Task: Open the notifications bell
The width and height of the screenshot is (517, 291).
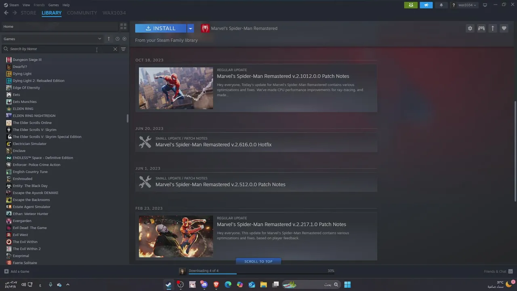Action: pos(441,5)
